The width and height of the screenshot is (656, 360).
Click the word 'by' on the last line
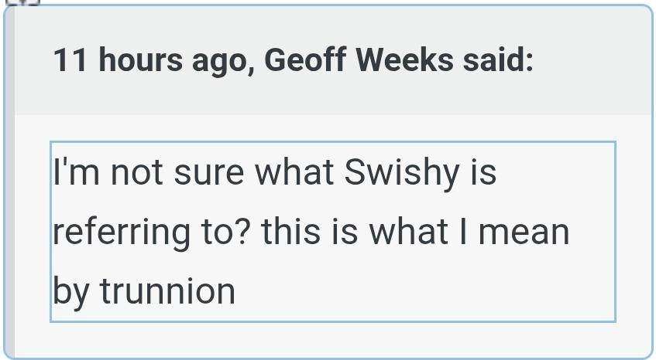coord(71,291)
